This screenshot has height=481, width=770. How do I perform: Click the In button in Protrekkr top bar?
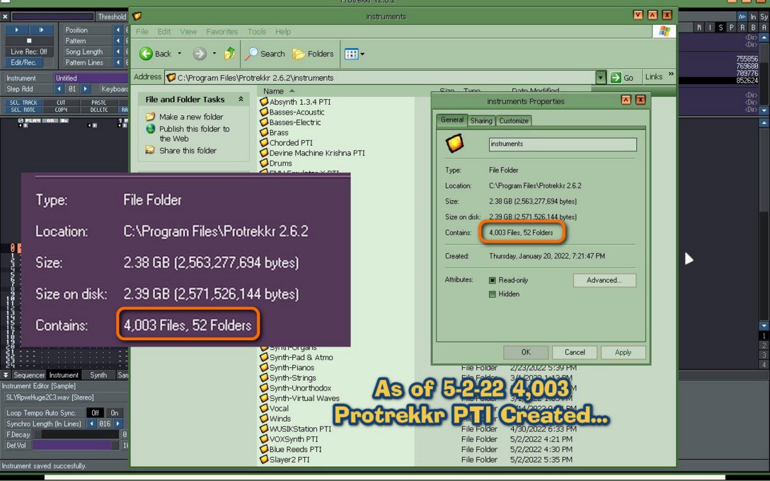pyautogui.click(x=753, y=17)
